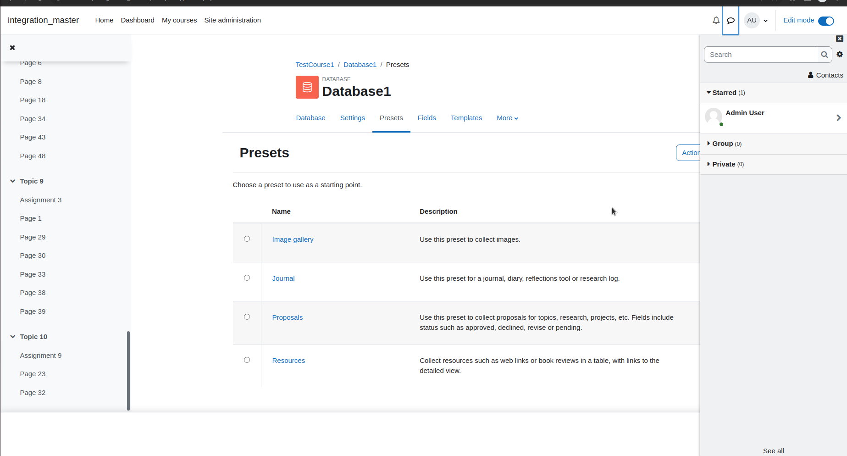Click the Actions button
847x456 pixels.
tap(688, 153)
